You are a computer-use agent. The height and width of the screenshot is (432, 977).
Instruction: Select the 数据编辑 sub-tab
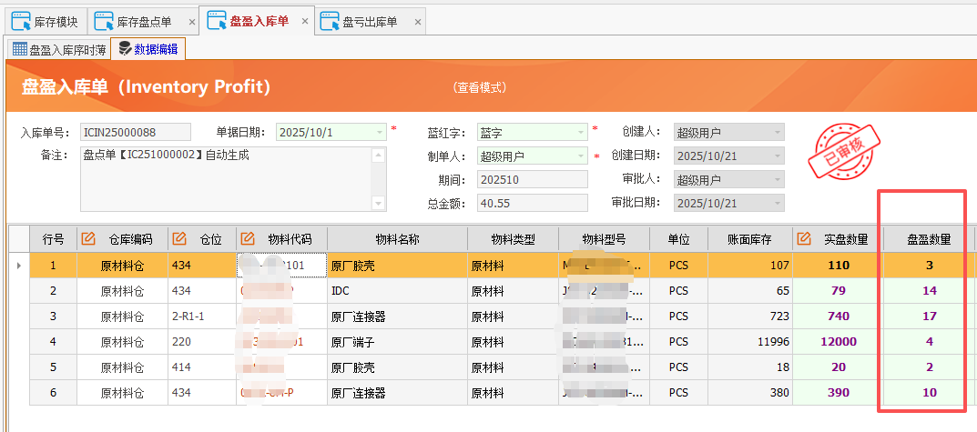click(148, 49)
